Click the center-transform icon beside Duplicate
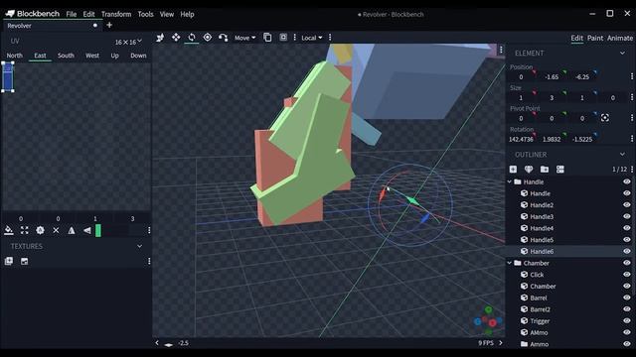 (x=283, y=38)
